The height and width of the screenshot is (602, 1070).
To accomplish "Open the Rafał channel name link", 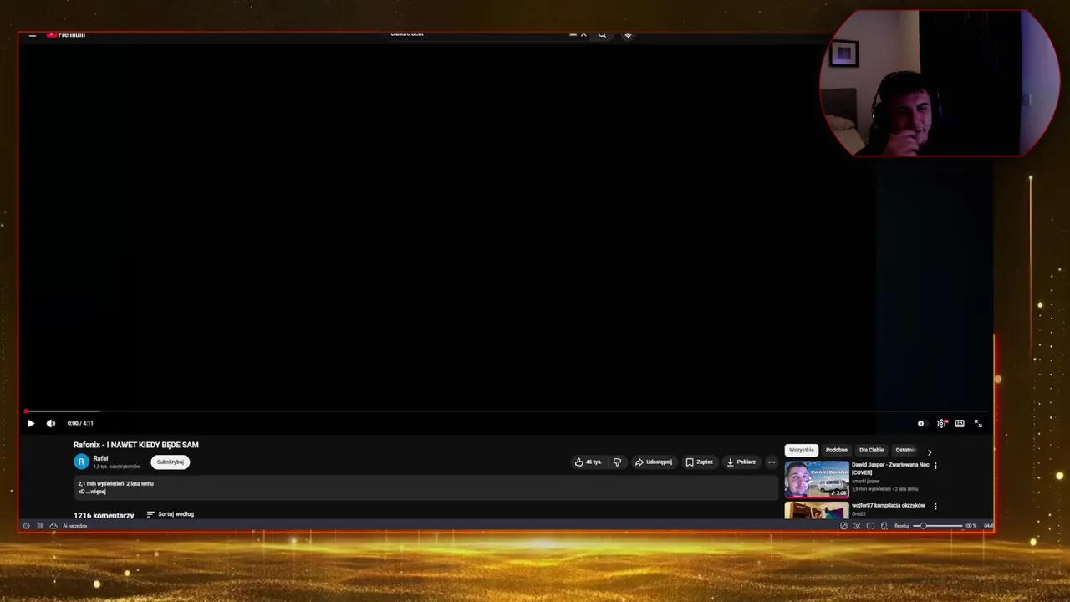I will 100,458.
